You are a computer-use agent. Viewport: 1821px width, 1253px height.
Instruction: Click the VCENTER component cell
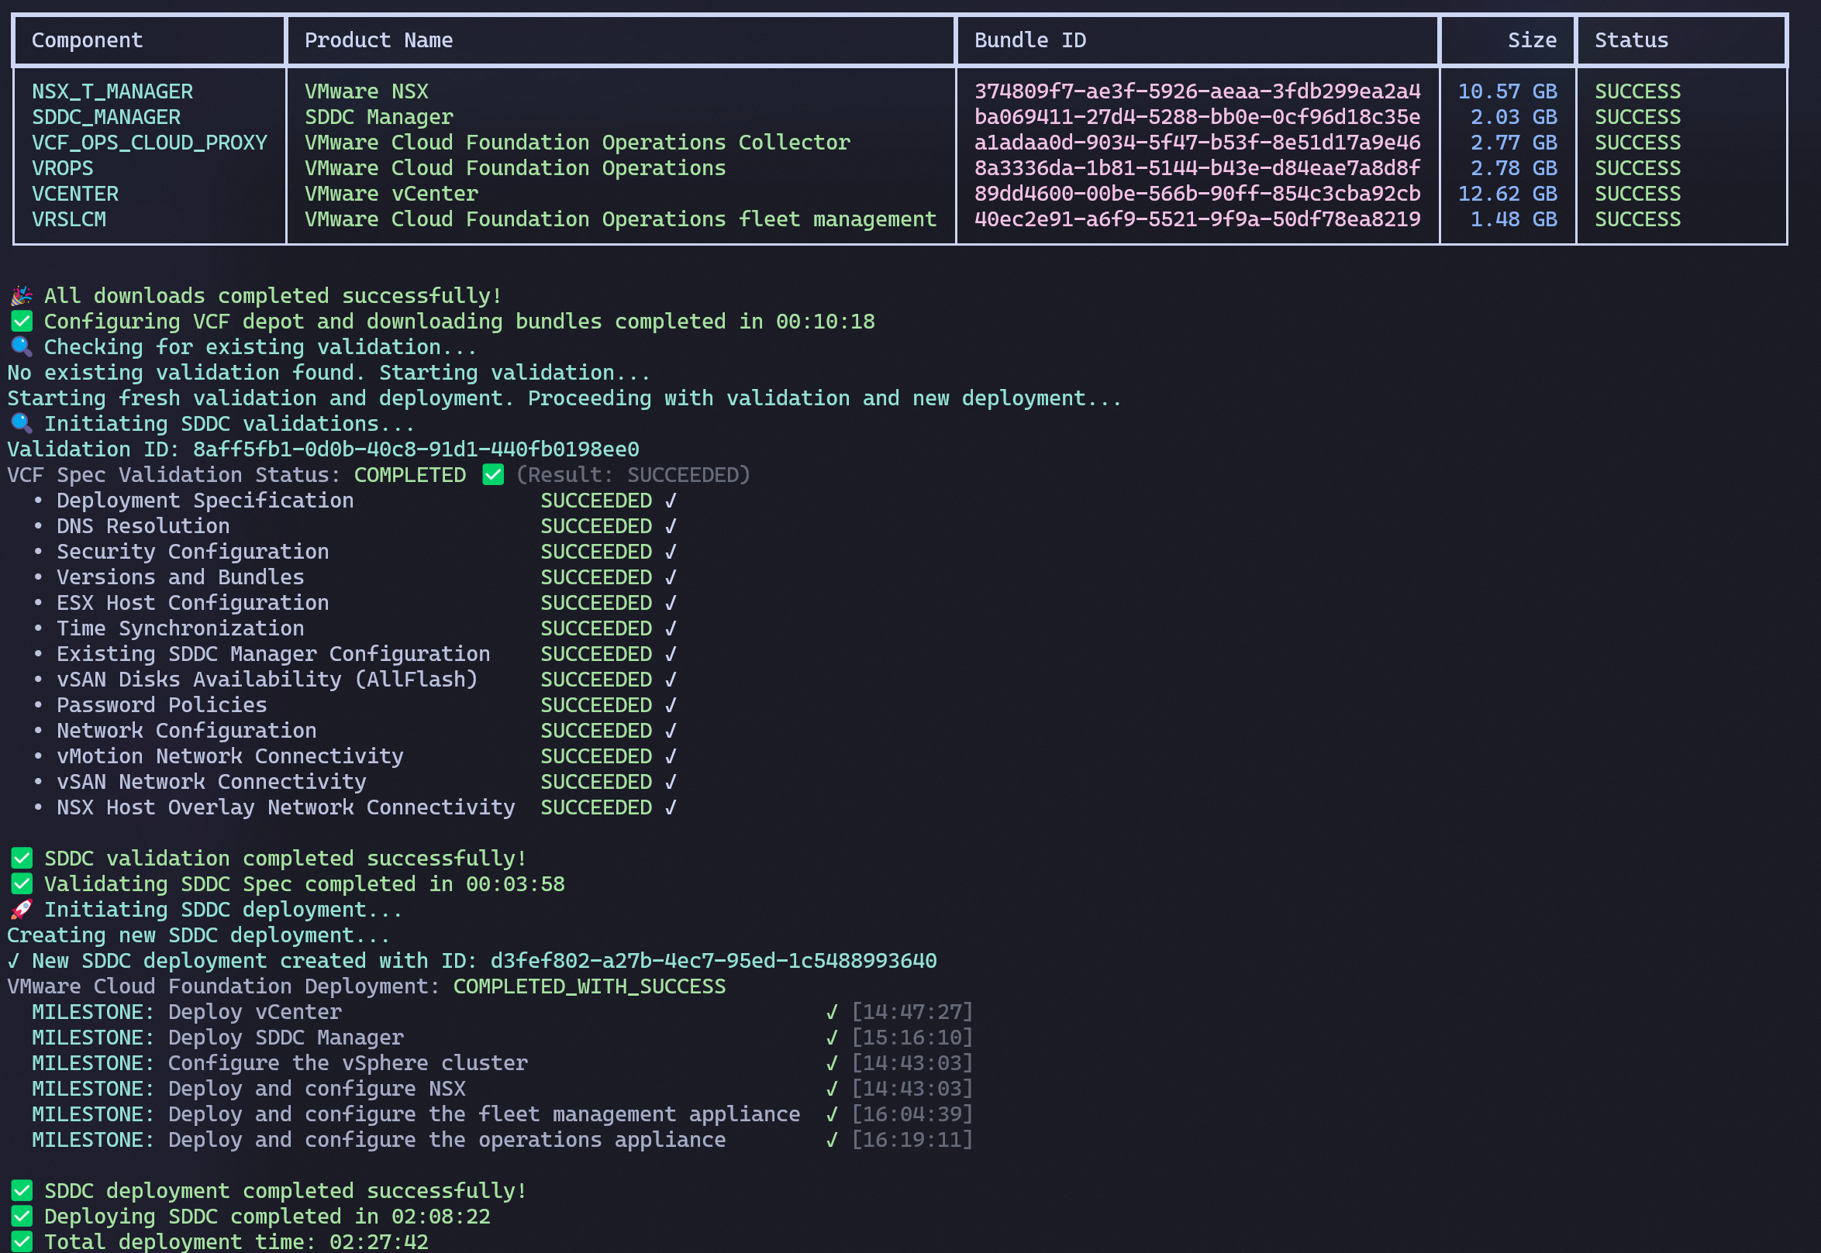(75, 194)
